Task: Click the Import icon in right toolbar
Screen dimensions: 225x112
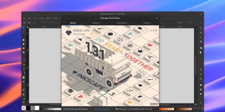Action: [x=201, y=48]
